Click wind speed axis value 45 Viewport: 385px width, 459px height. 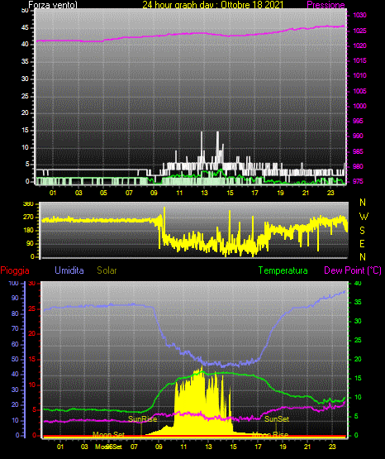pos(25,28)
